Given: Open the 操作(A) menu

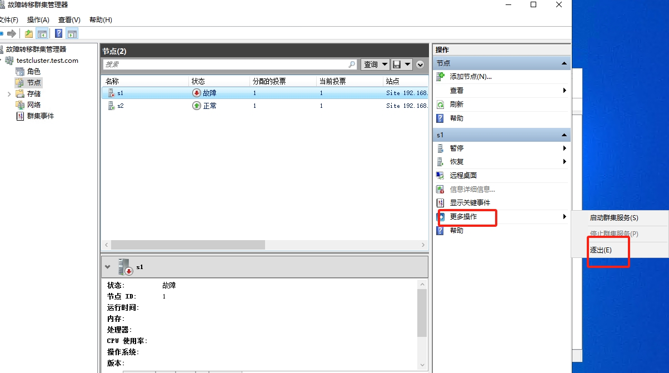Looking at the screenshot, I should pos(38,19).
